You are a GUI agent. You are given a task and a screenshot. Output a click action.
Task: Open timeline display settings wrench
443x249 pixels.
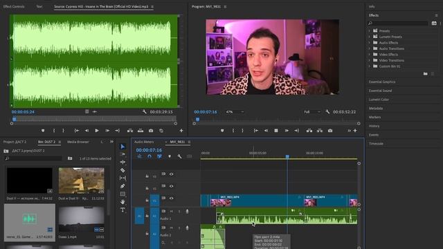179,156
